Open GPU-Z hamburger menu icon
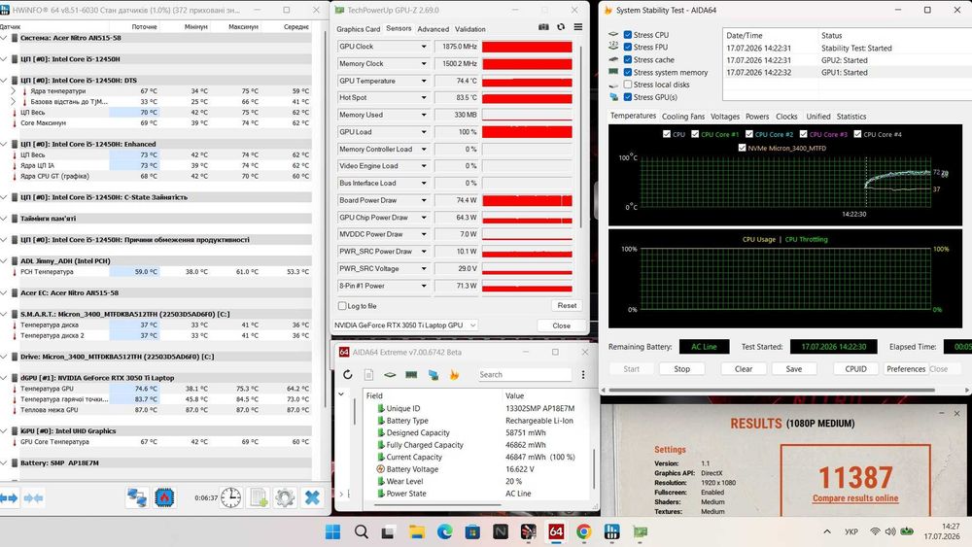972x547 pixels. pos(577,27)
